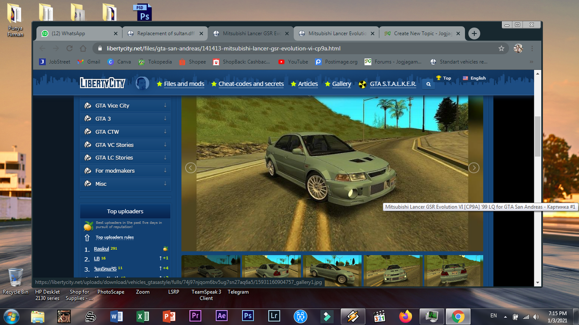Viewport: 579px width, 325px height.
Task: Go to Chrome's home page icon
Action: [x=83, y=48]
